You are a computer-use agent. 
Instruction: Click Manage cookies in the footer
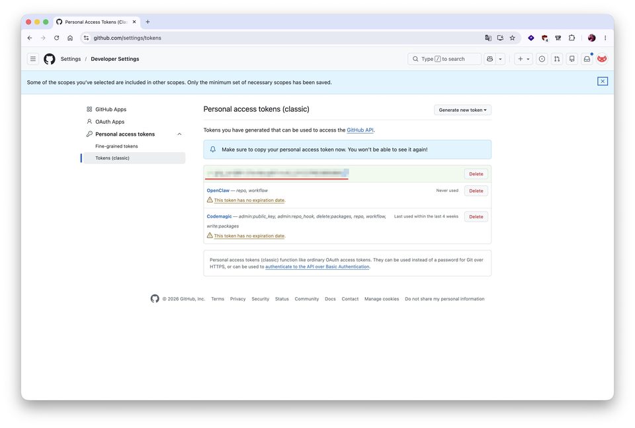[382, 299]
